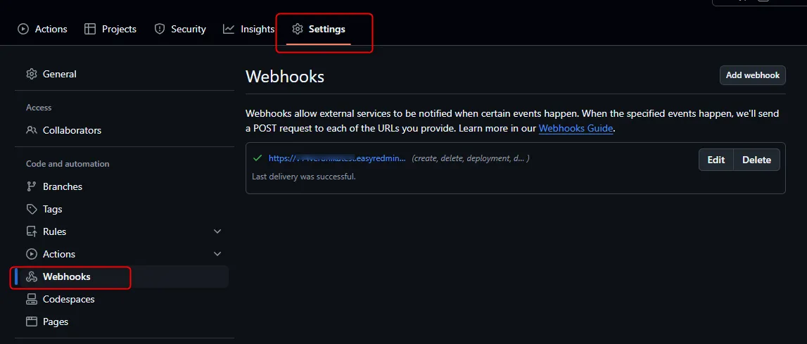Click the Insights graph icon
The image size is (807, 344).
pyautogui.click(x=229, y=29)
